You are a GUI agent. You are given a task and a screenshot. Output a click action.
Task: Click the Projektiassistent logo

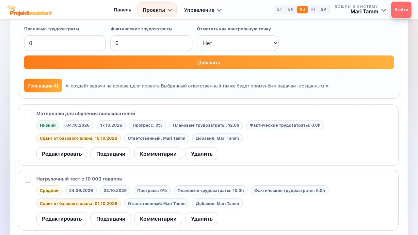tap(30, 10)
